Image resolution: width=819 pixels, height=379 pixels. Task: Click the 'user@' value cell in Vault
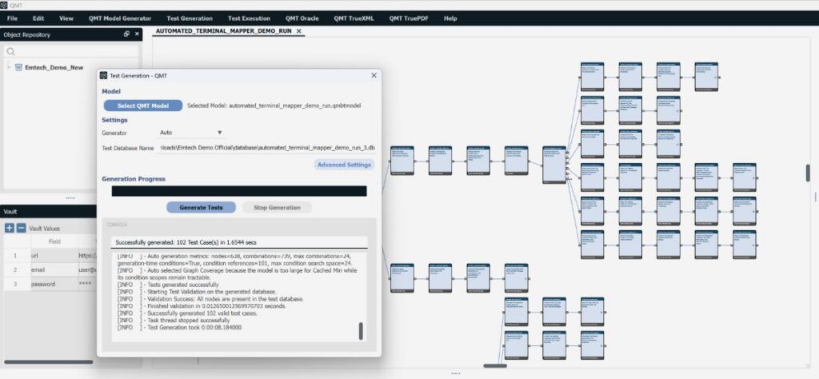[88, 270]
